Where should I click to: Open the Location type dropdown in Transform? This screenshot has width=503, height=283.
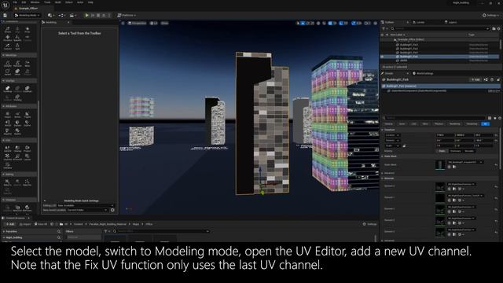pyautogui.click(x=393, y=135)
